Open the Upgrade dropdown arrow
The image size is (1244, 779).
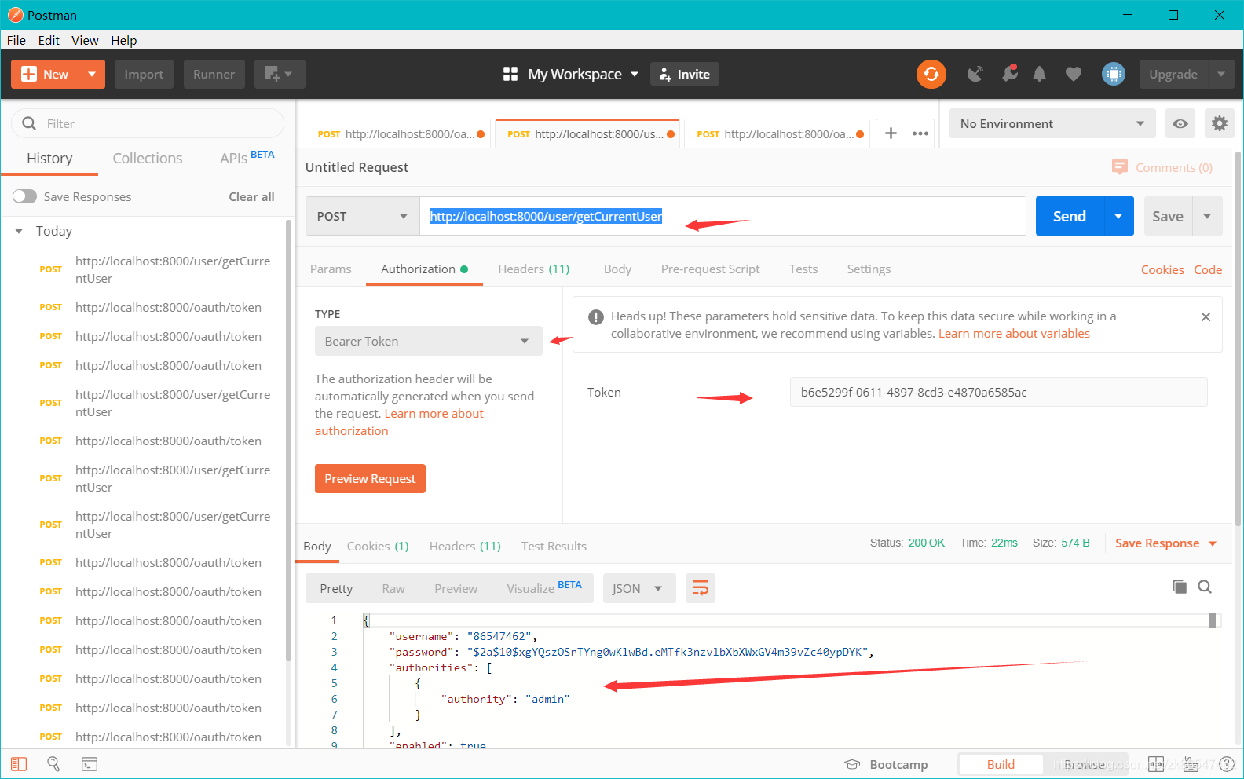click(1220, 74)
